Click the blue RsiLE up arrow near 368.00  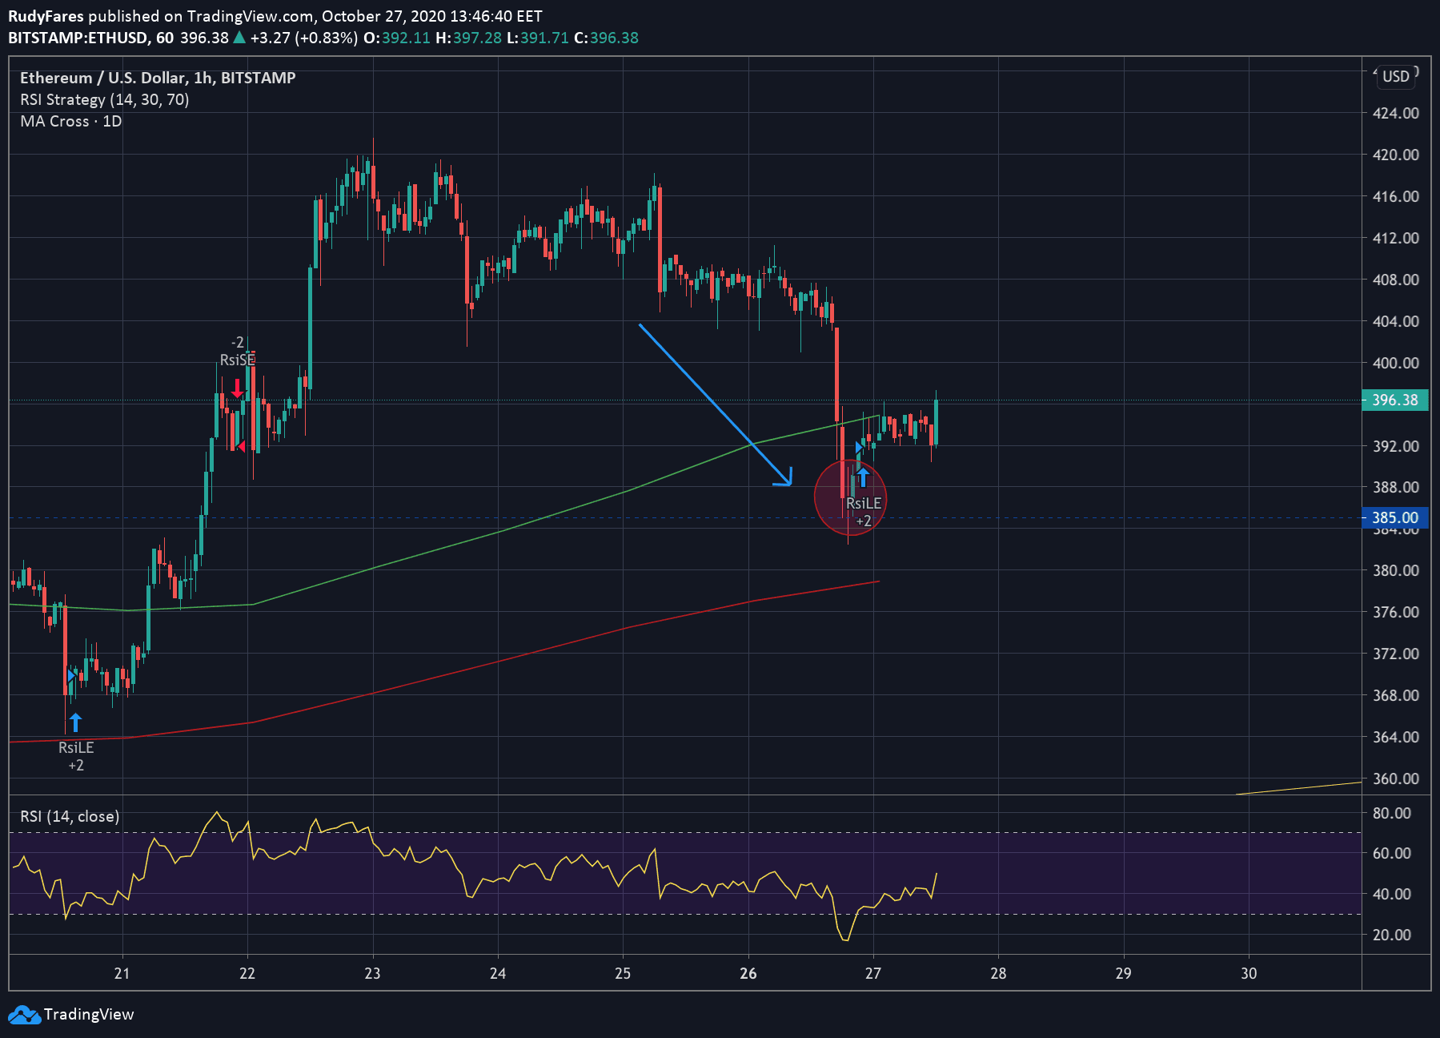click(75, 722)
